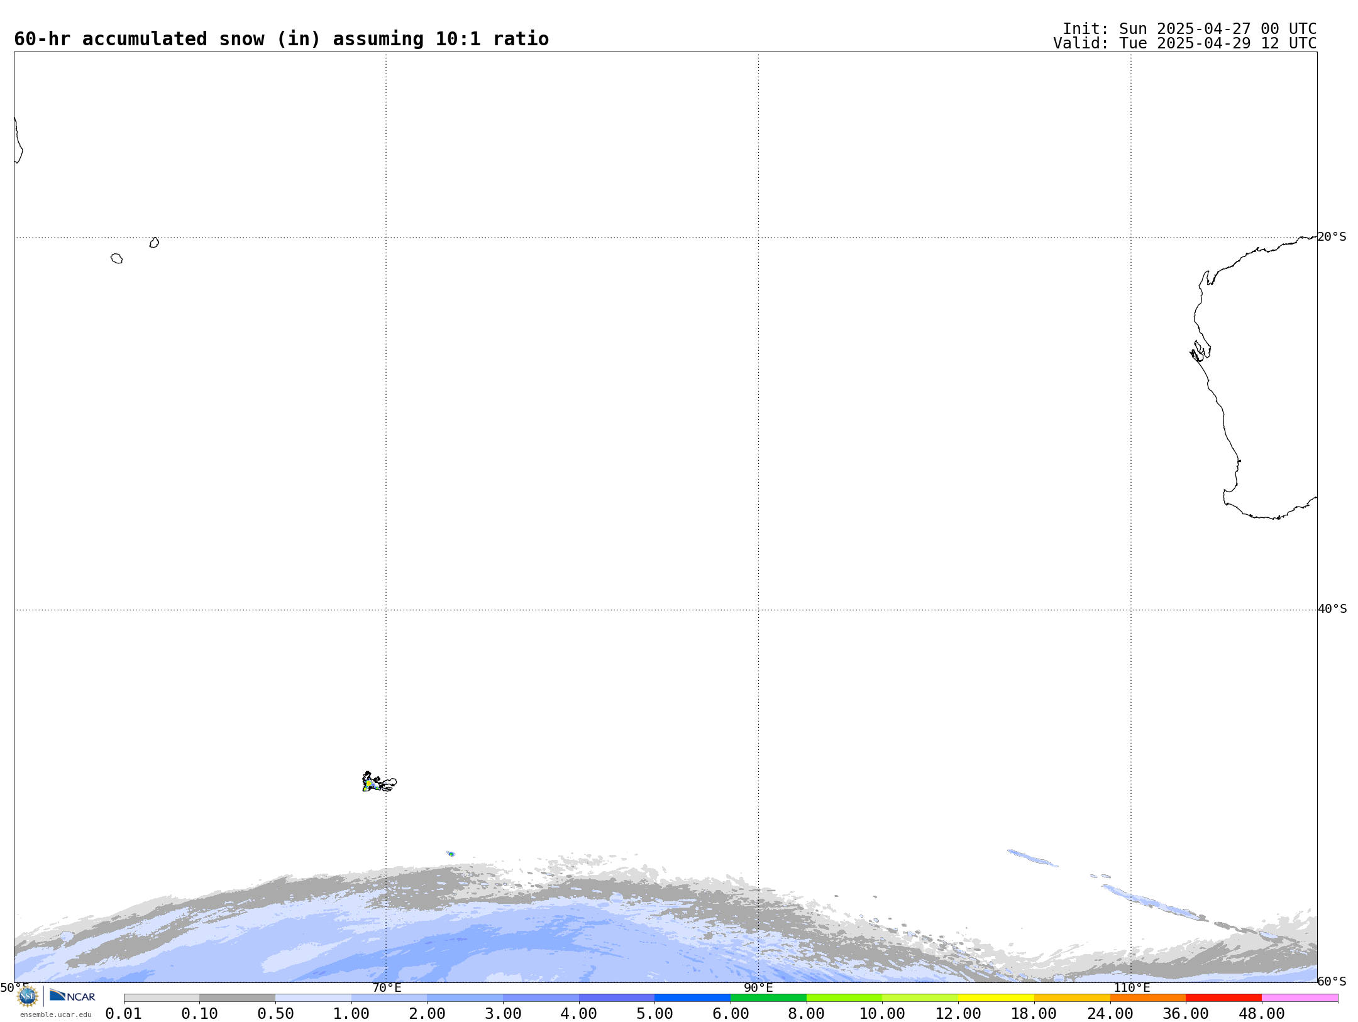
Task: Click the small green snow spot over Heard Island
Action: tap(451, 854)
